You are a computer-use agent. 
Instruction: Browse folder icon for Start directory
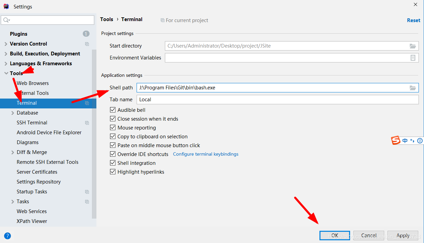coord(413,46)
